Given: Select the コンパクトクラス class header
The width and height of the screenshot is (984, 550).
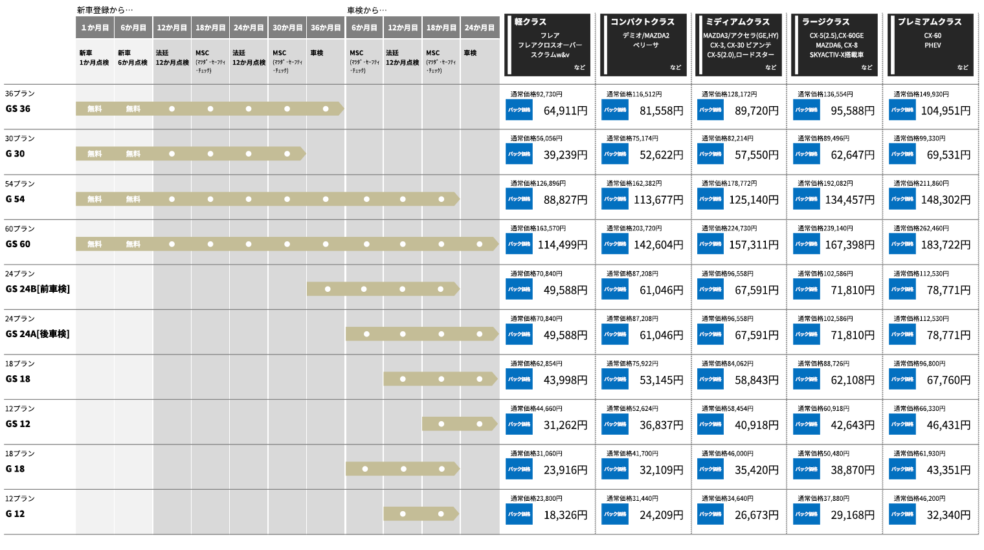Looking at the screenshot, I should click(x=643, y=45).
